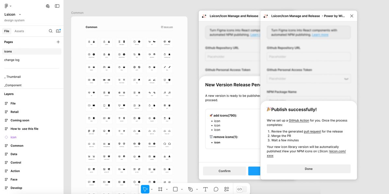This screenshot has height=194, width=389.
Task: Click the snowflake icon card on canvas
Action: coord(122,93)
